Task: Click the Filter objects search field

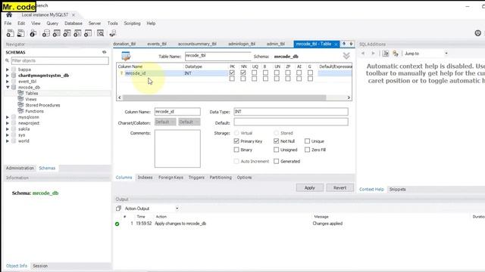Action: (60, 60)
